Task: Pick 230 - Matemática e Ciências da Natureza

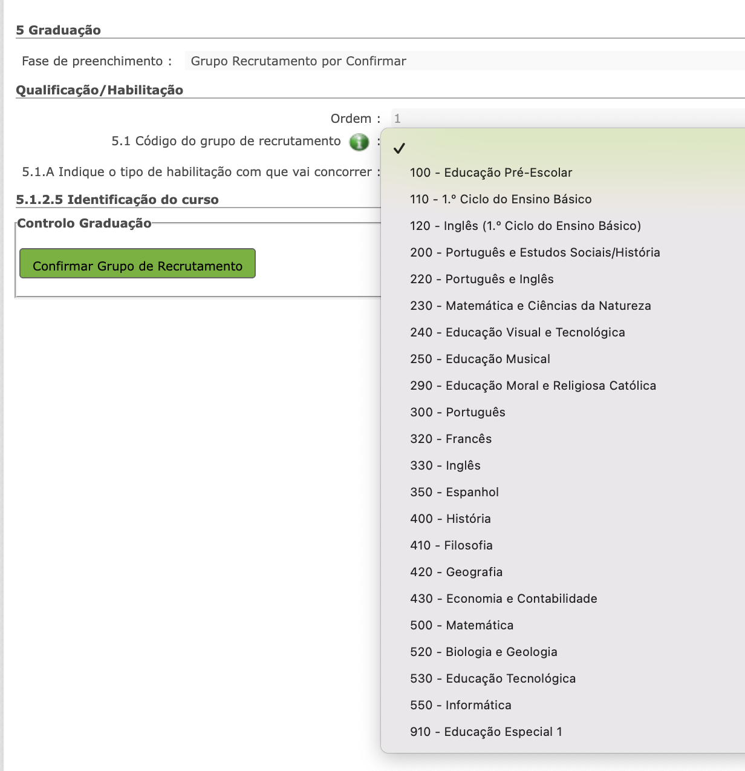Action: pyautogui.click(x=530, y=306)
